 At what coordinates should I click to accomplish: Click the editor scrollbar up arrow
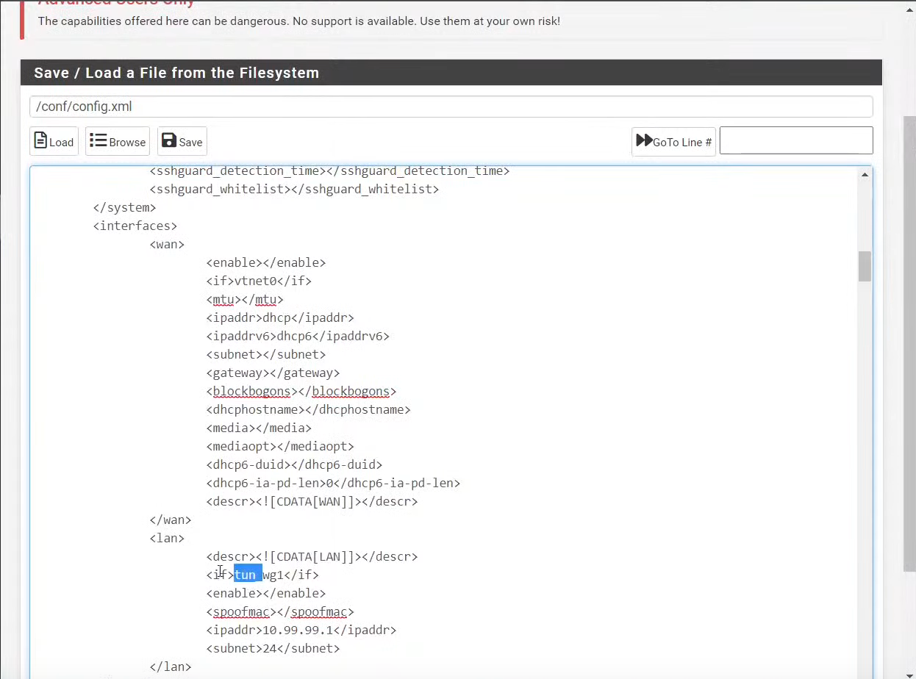coord(865,175)
